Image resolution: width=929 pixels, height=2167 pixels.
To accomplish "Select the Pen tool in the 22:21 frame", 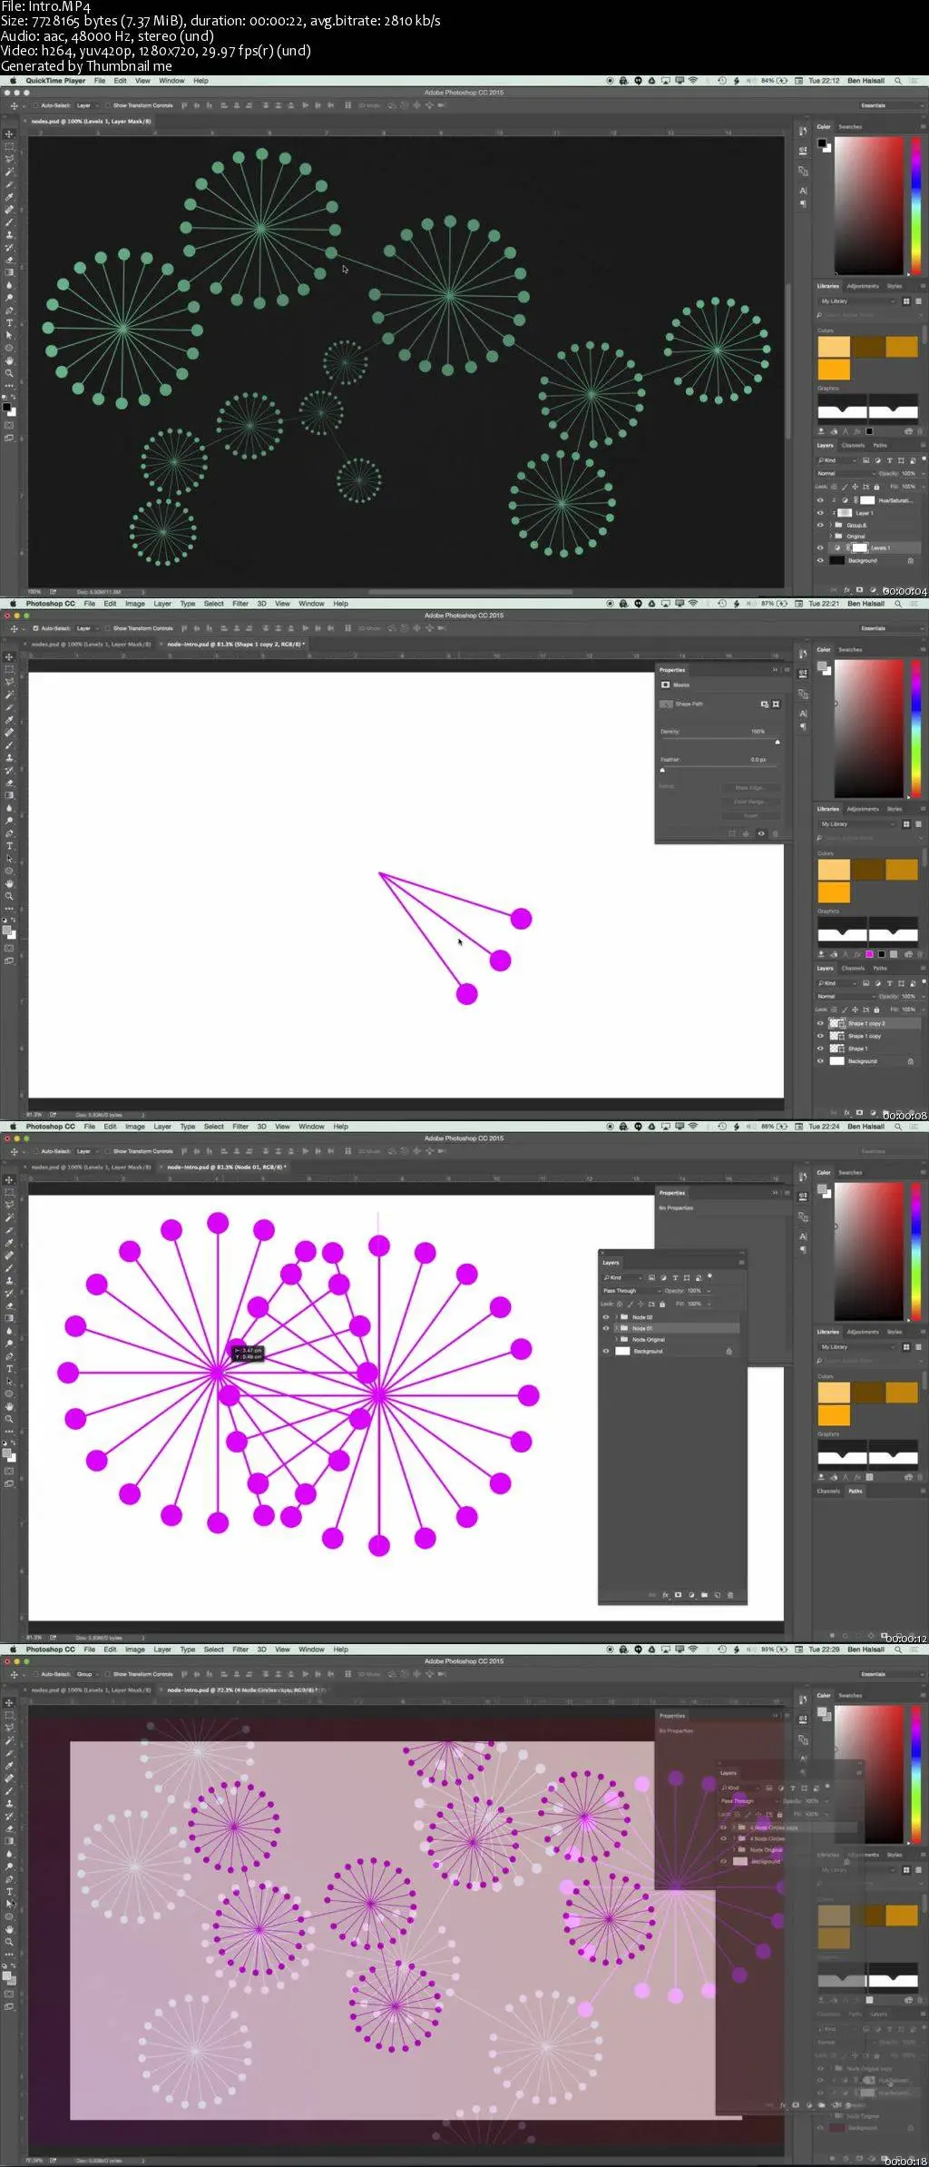I will [9, 833].
